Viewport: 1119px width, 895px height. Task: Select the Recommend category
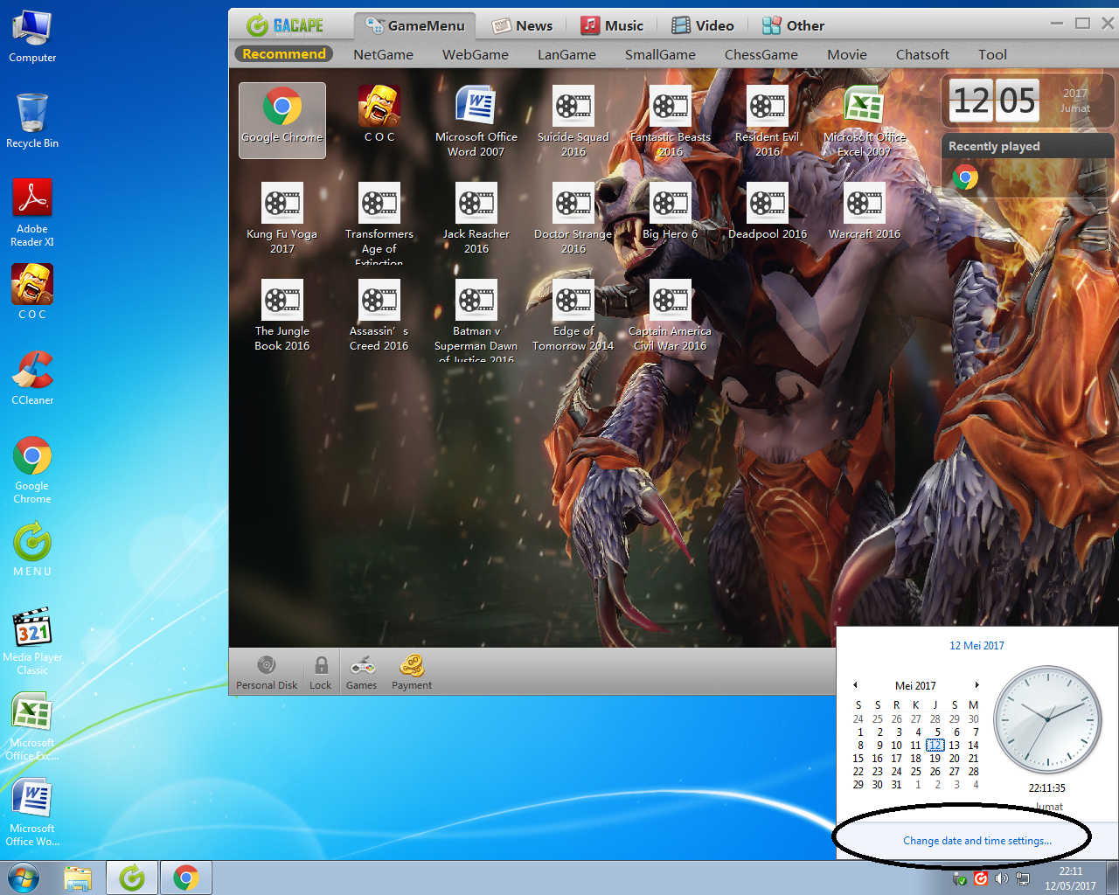tap(284, 54)
